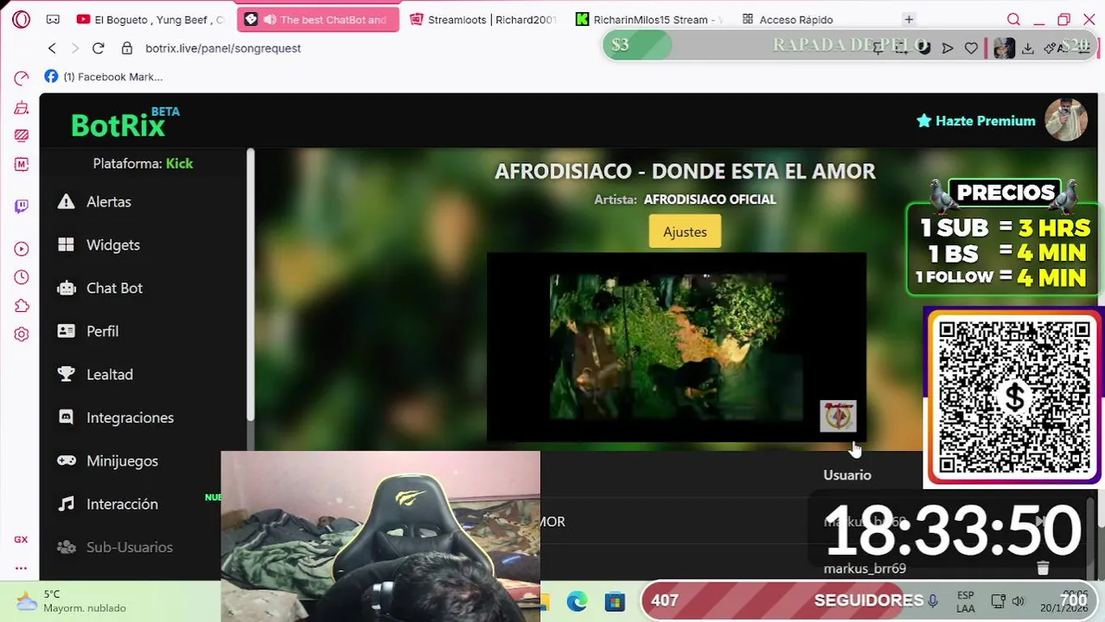Click the Chat Bot robot icon
The width and height of the screenshot is (1105, 622).
(x=66, y=288)
